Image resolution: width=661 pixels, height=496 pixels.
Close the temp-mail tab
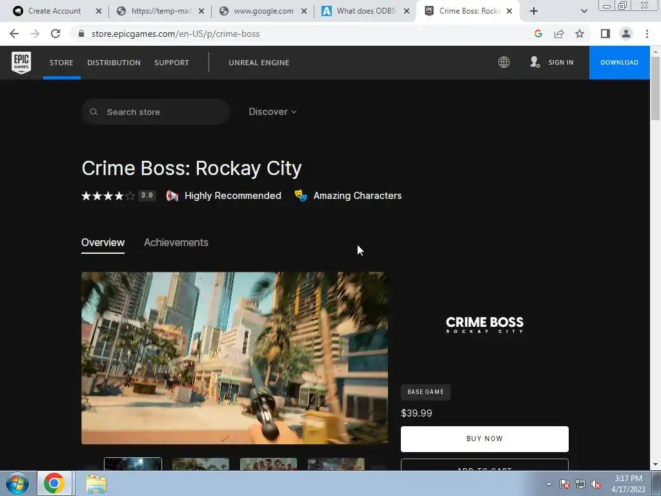click(201, 11)
